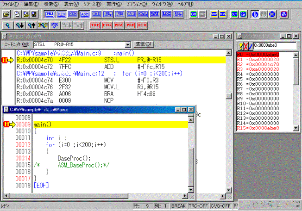Click disassembly line 0x00004c72 ADD

(x=121, y=67)
